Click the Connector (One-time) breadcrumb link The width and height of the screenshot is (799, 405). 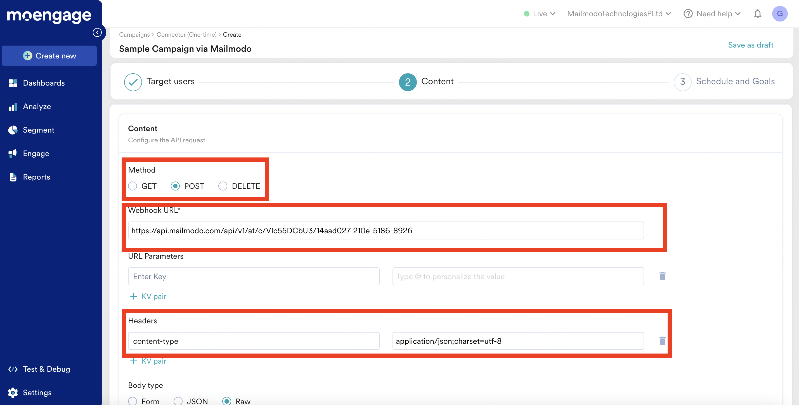(186, 34)
